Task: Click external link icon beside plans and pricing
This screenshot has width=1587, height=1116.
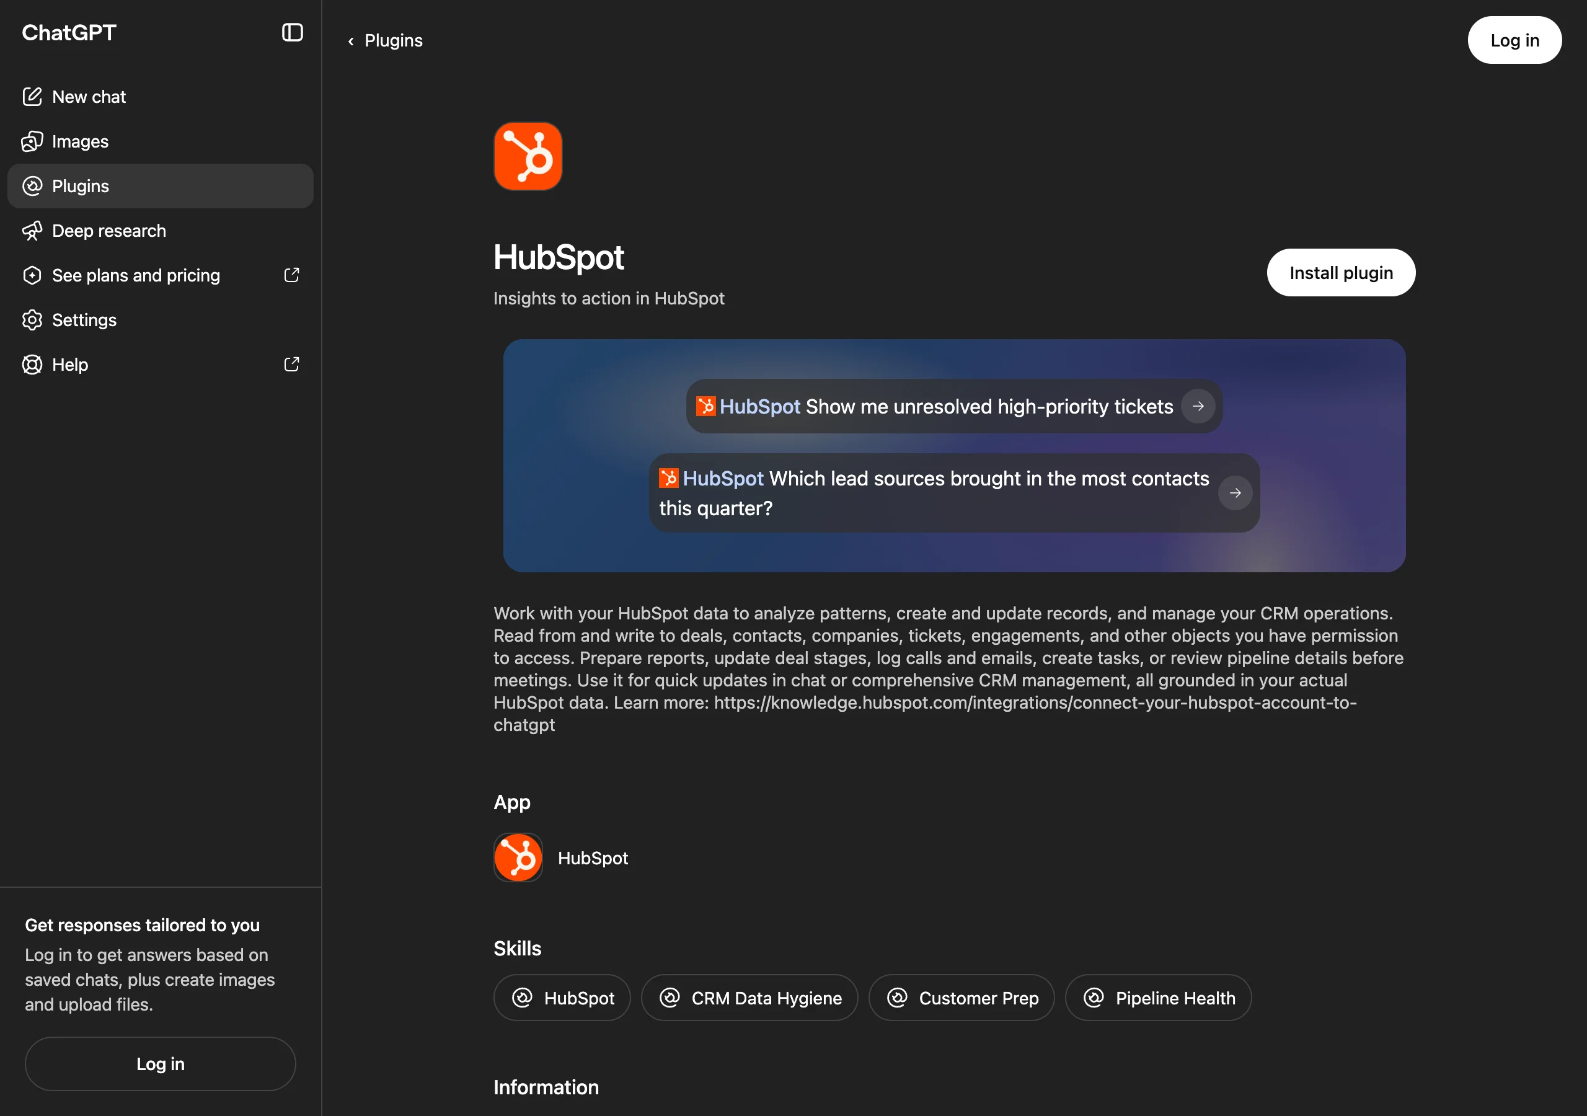Action: click(x=292, y=275)
